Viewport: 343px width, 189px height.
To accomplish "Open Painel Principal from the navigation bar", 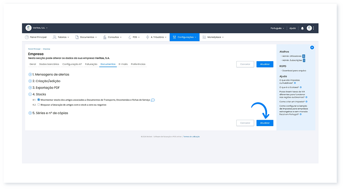I will click(36, 37).
